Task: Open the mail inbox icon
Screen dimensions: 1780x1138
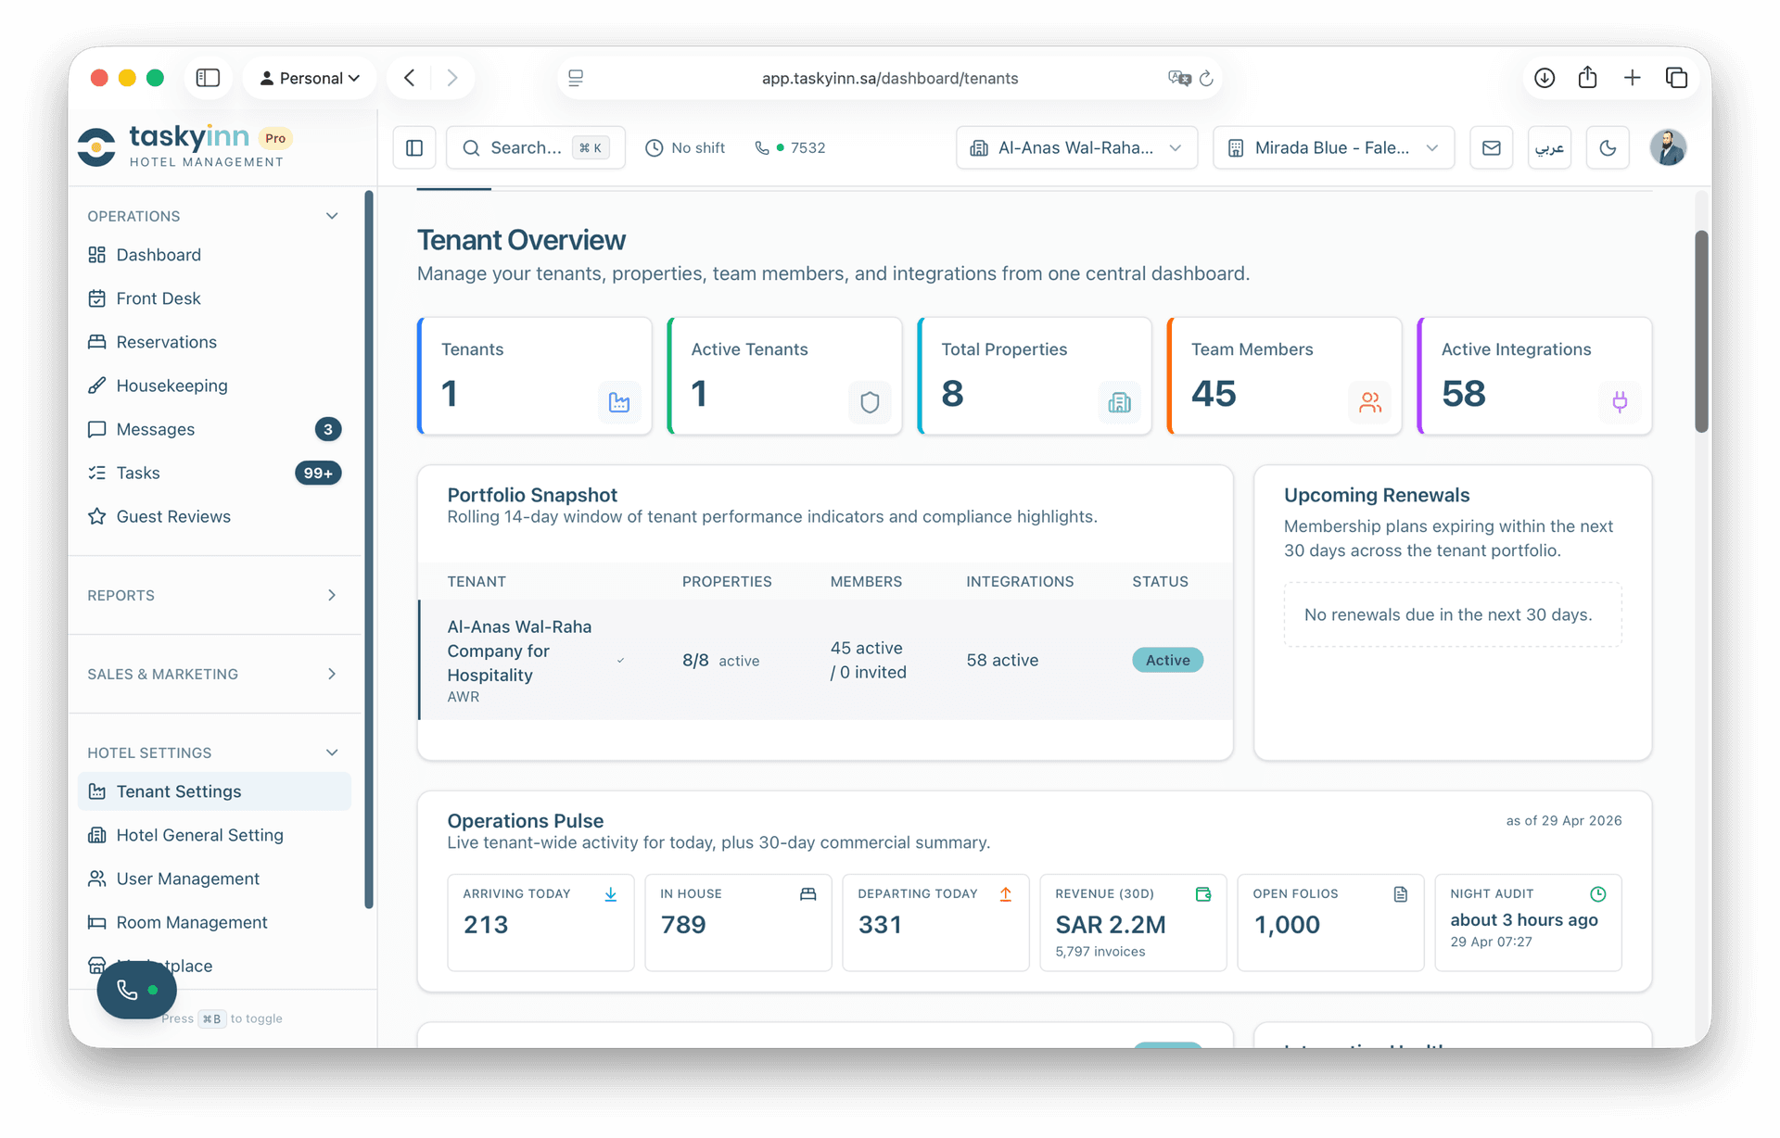Action: pyautogui.click(x=1491, y=148)
